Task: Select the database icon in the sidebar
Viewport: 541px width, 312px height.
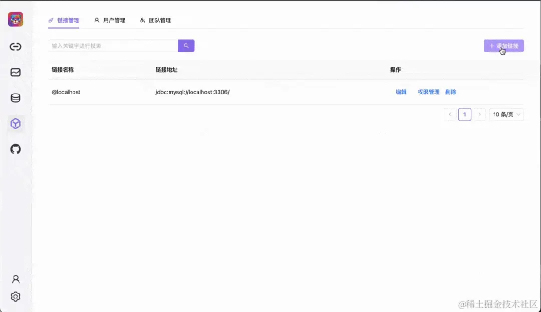Action: [x=16, y=98]
